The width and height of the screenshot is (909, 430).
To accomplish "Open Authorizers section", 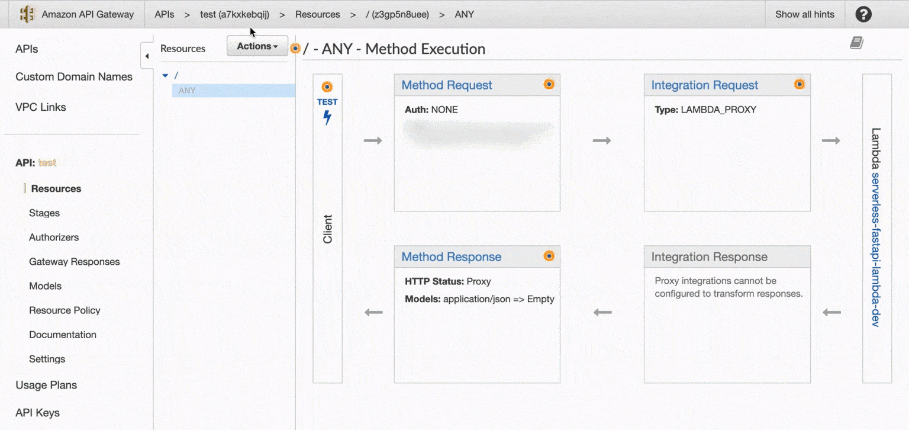I will [54, 238].
